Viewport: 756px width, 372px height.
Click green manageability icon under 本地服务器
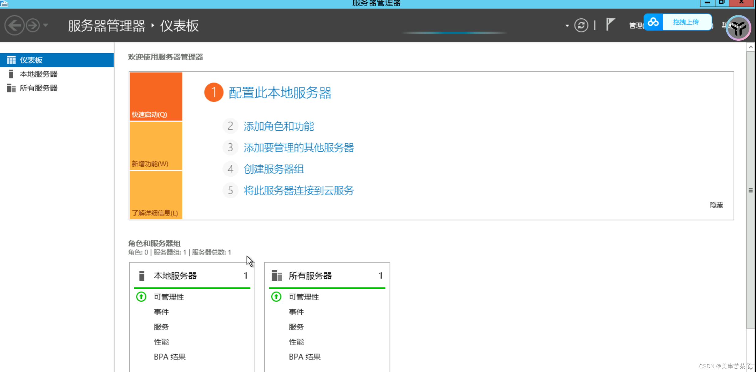pos(141,297)
